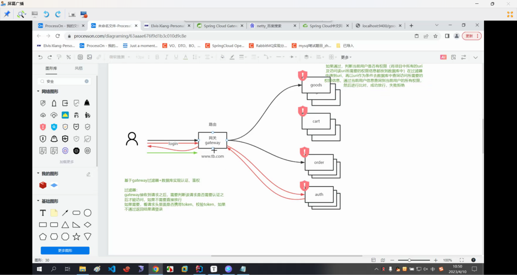
Task: Click the zoom slider handle
Action: (x=409, y=260)
